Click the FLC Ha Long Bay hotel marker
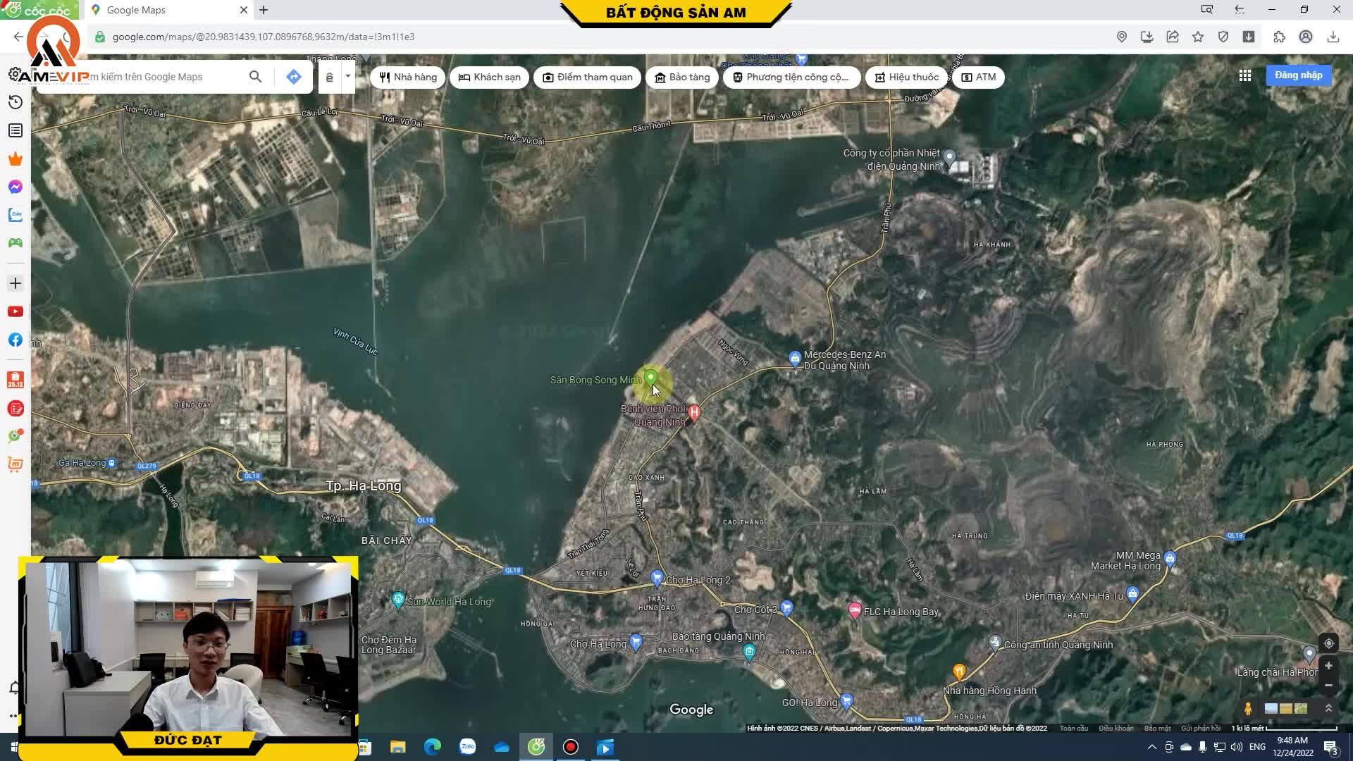The width and height of the screenshot is (1353, 761). coord(855,610)
